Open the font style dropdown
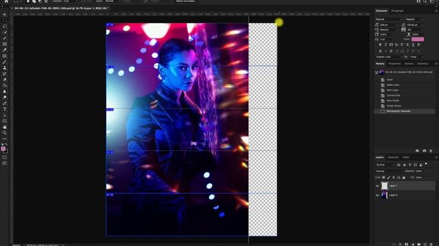This screenshot has width=439, height=246. point(414,19)
